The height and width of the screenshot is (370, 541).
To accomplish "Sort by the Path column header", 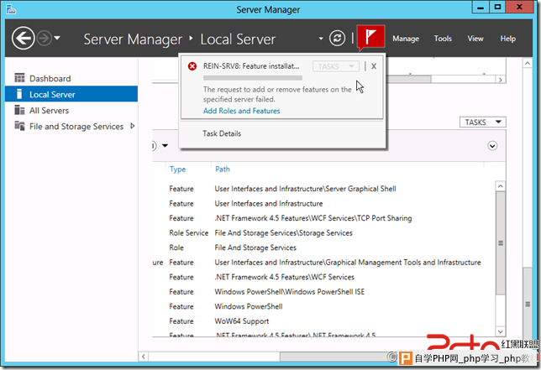I will tap(223, 169).
